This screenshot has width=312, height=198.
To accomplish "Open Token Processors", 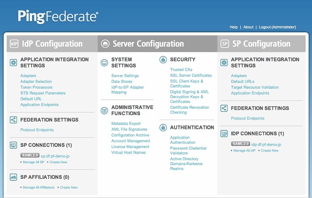I will [x=36, y=87].
